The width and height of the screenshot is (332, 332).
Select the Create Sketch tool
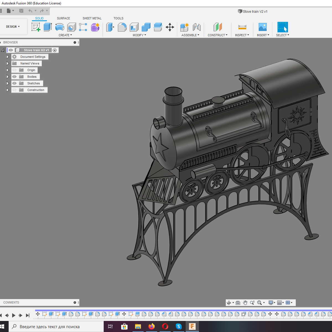(x=36, y=27)
